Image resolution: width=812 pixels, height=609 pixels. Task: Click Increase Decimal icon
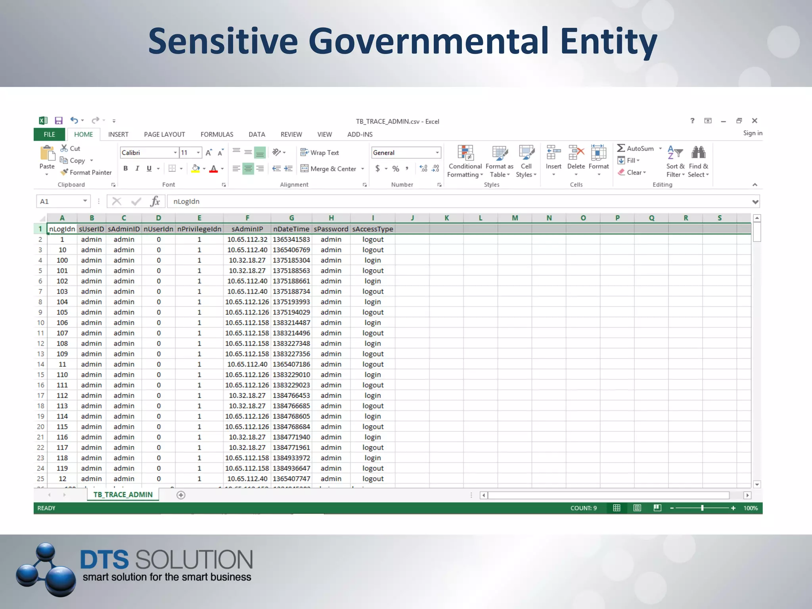(x=423, y=169)
